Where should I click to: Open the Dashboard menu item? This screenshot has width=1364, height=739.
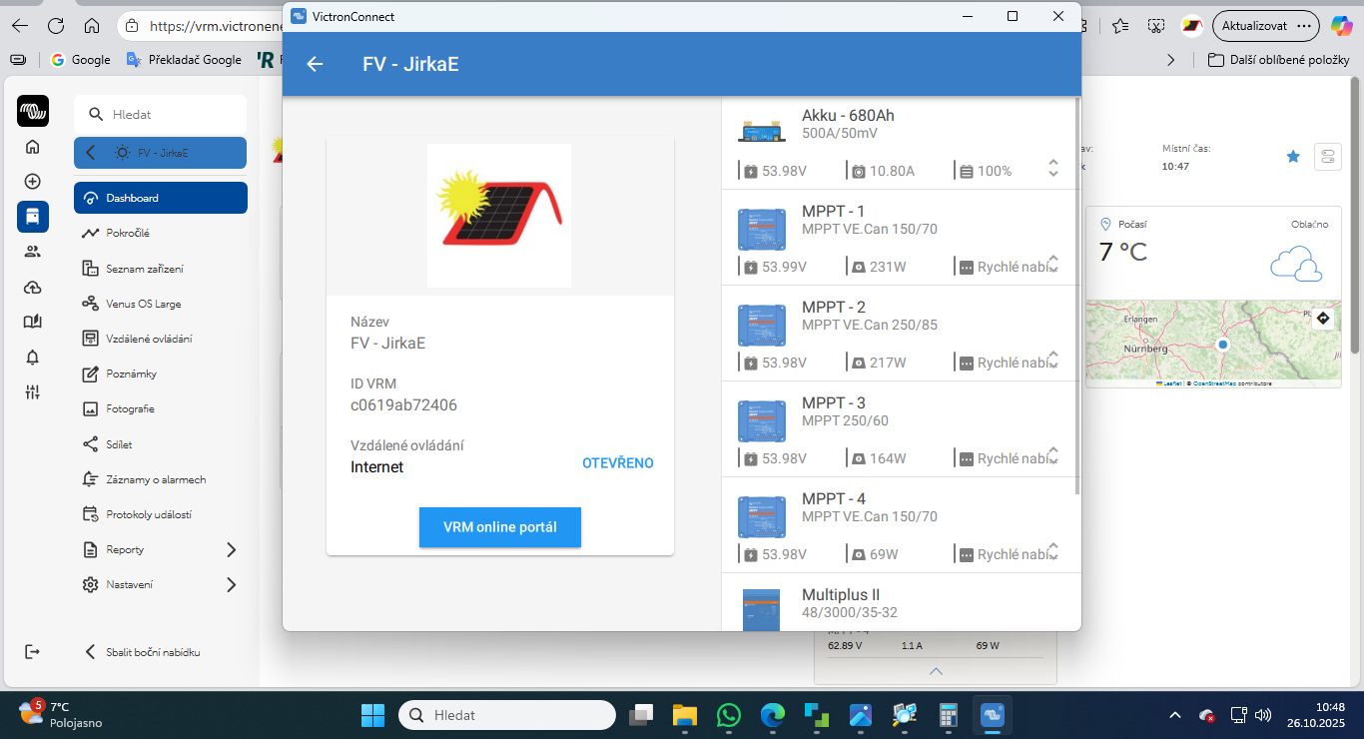coord(161,198)
